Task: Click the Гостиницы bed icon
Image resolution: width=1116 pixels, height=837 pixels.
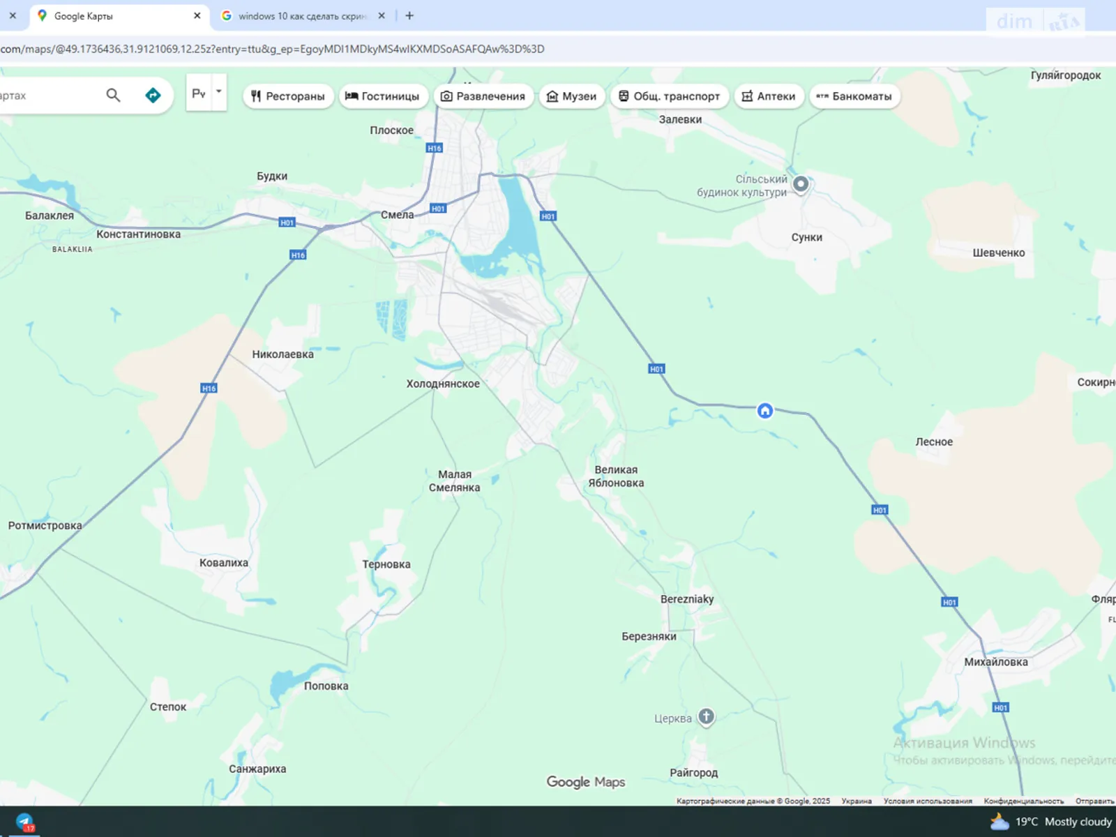Action: point(352,96)
